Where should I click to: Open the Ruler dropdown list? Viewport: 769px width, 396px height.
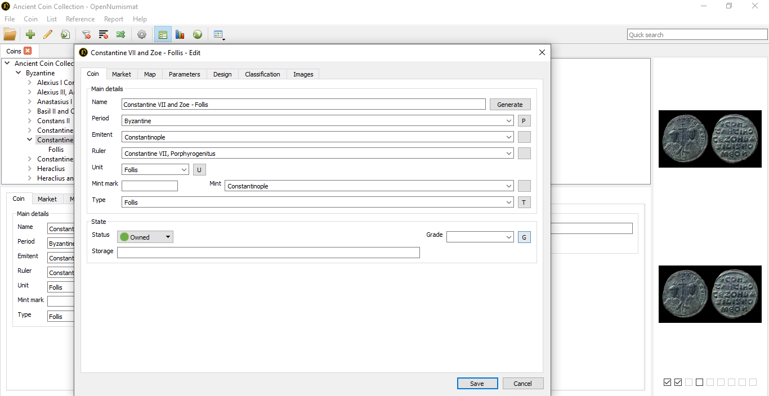click(318, 154)
